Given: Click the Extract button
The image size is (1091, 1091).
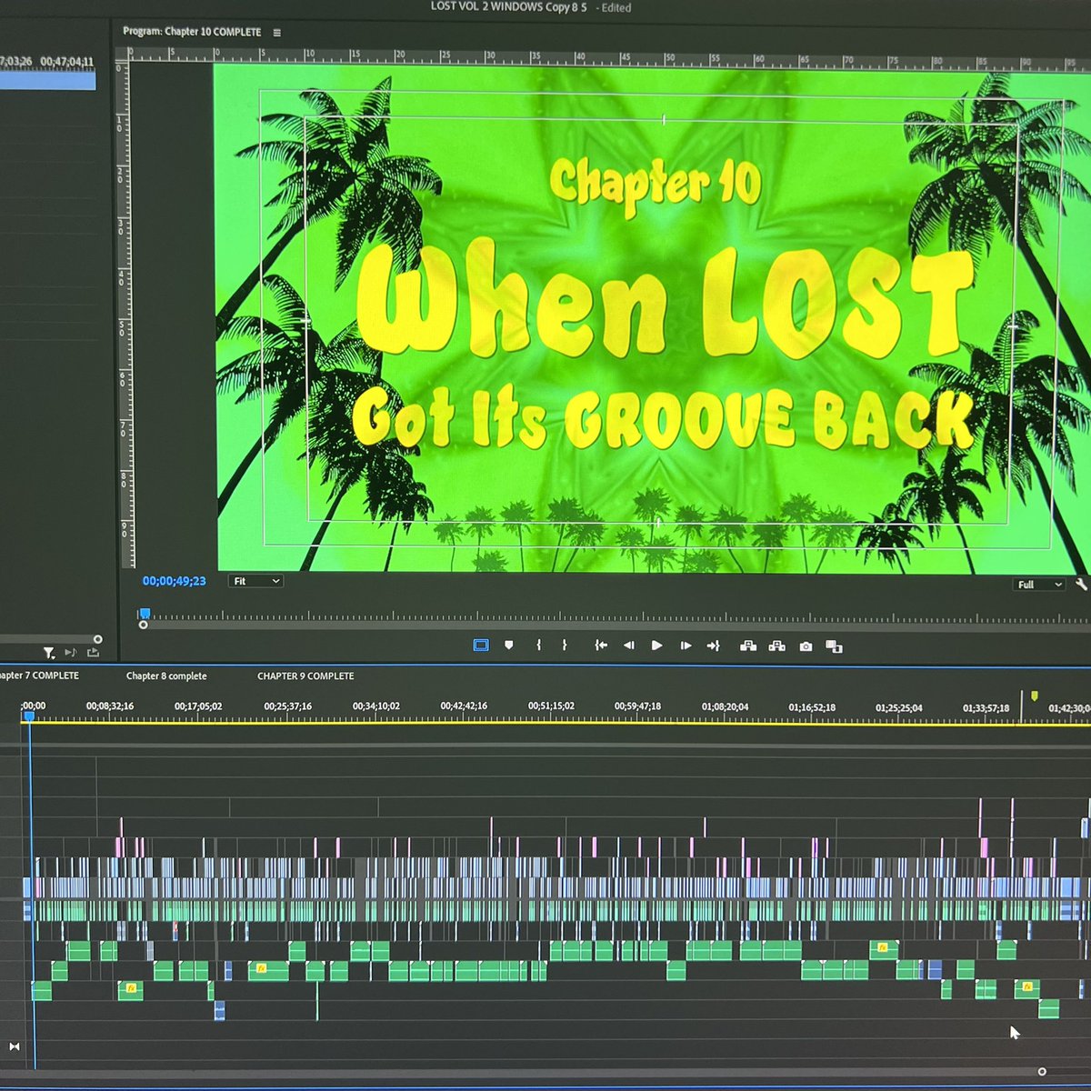Looking at the screenshot, I should [x=777, y=646].
